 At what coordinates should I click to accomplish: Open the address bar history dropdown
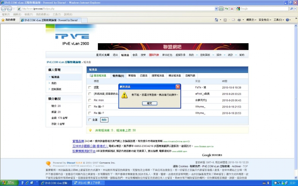click(216, 9)
